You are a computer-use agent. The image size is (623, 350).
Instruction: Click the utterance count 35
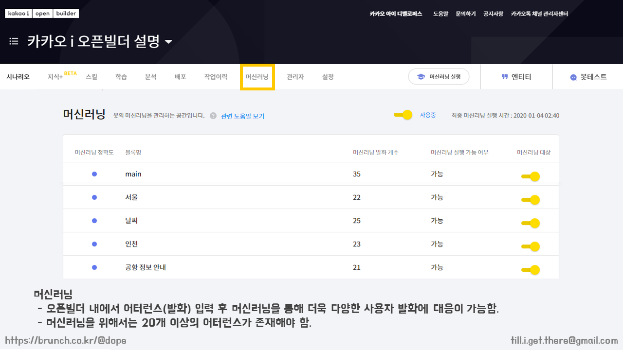[357, 174]
